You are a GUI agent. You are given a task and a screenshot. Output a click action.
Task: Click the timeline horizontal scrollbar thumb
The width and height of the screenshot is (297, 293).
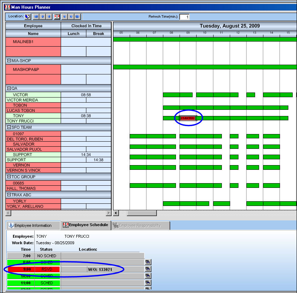pyautogui.click(x=142, y=213)
